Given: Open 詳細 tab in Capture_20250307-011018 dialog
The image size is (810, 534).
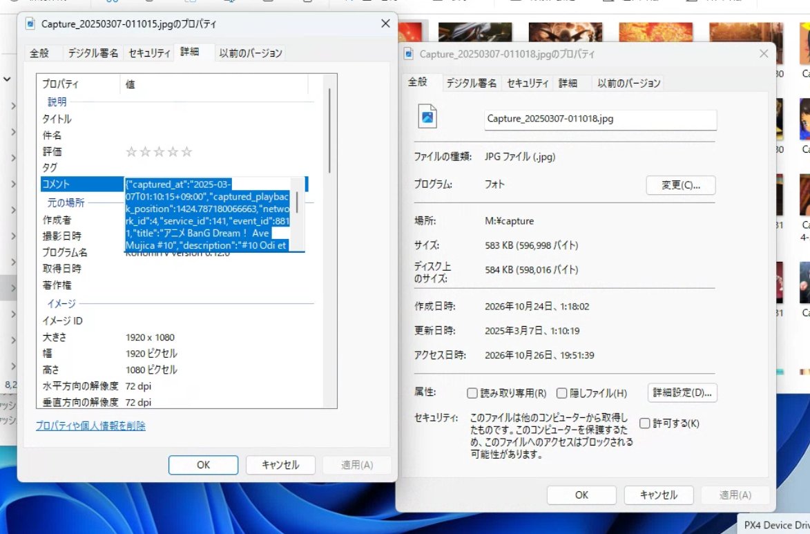Looking at the screenshot, I should [568, 83].
